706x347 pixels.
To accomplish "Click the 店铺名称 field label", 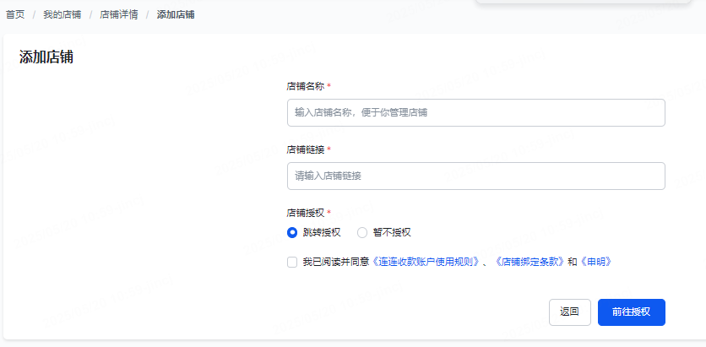I will click(x=305, y=86).
